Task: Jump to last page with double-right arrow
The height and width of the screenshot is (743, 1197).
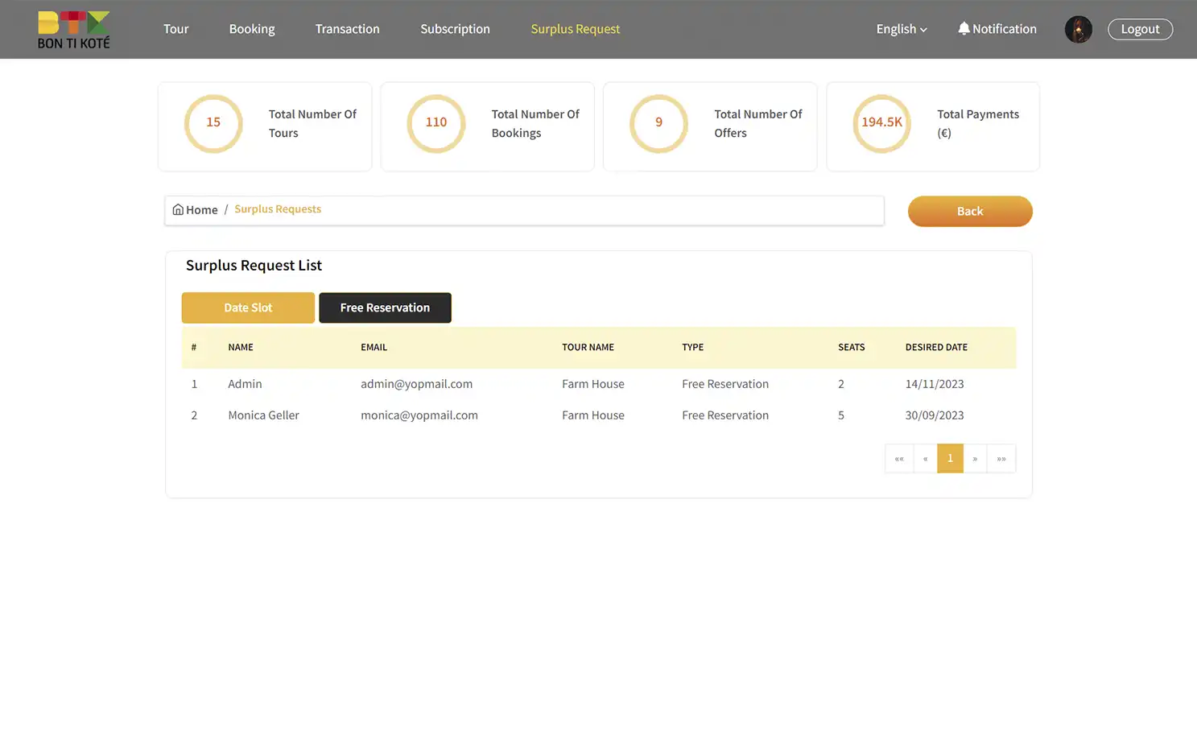Action: 1001,458
